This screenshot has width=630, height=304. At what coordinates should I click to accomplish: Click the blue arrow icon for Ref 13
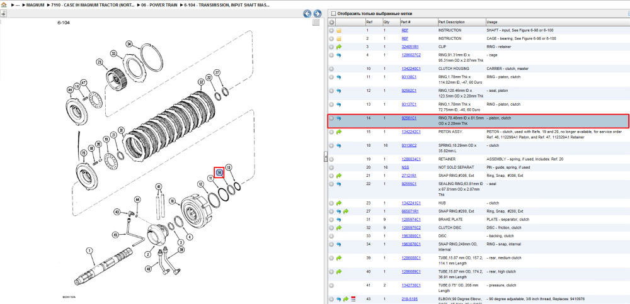339,104
